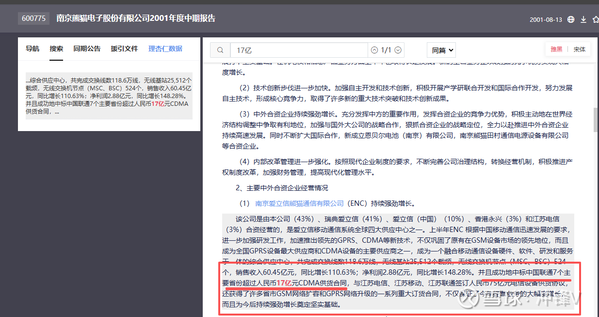The height and width of the screenshot is (317, 599).
Task: Open the report in browser via globe icon
Action: click(571, 19)
